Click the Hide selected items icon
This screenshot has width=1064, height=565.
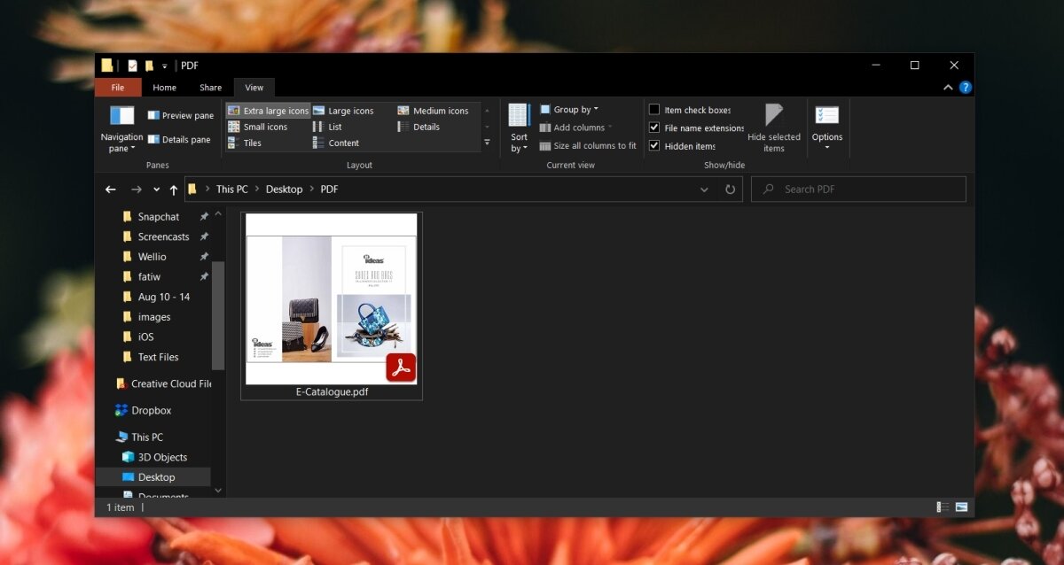tap(773, 117)
